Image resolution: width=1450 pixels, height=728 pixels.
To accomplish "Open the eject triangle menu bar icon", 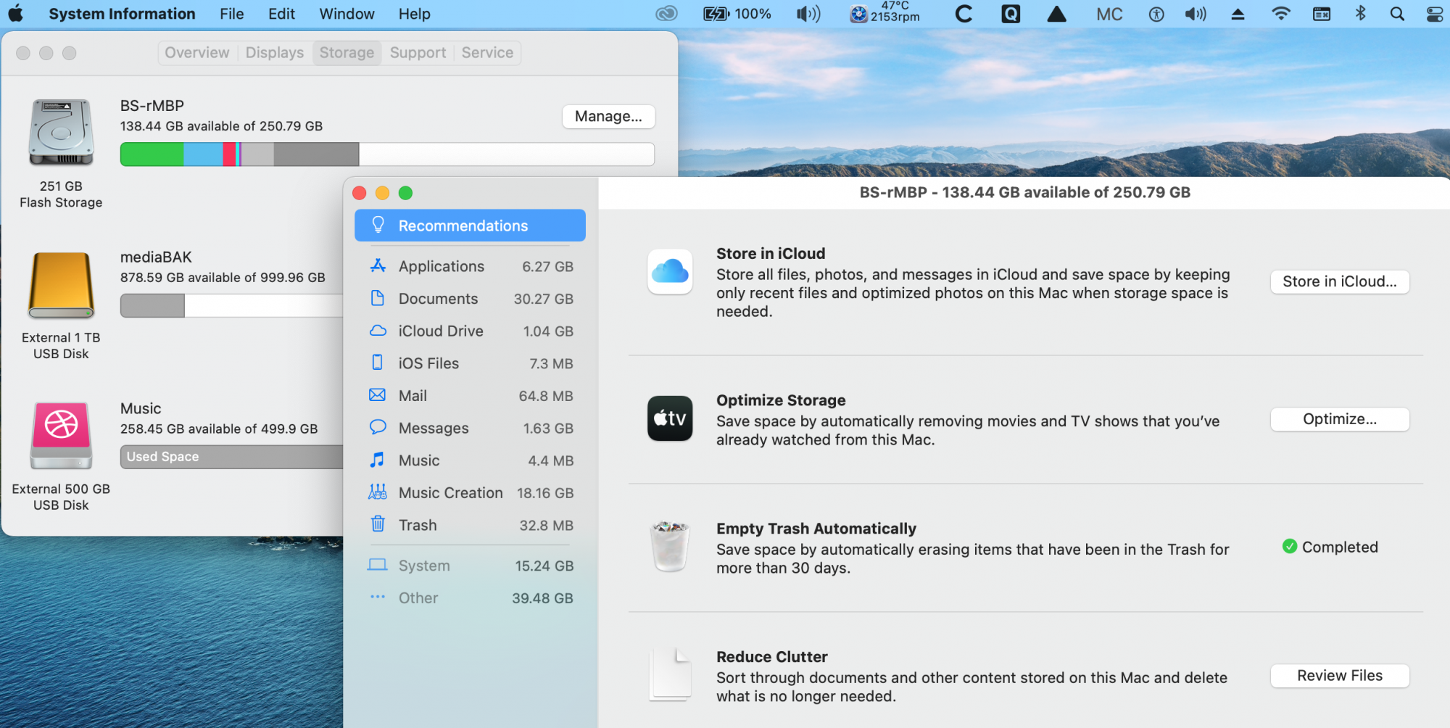I will (x=1238, y=14).
